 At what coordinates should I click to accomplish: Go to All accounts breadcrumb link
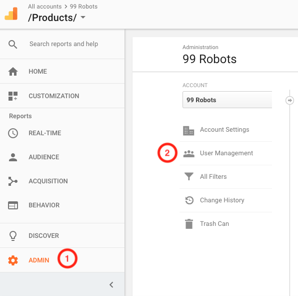(44, 7)
